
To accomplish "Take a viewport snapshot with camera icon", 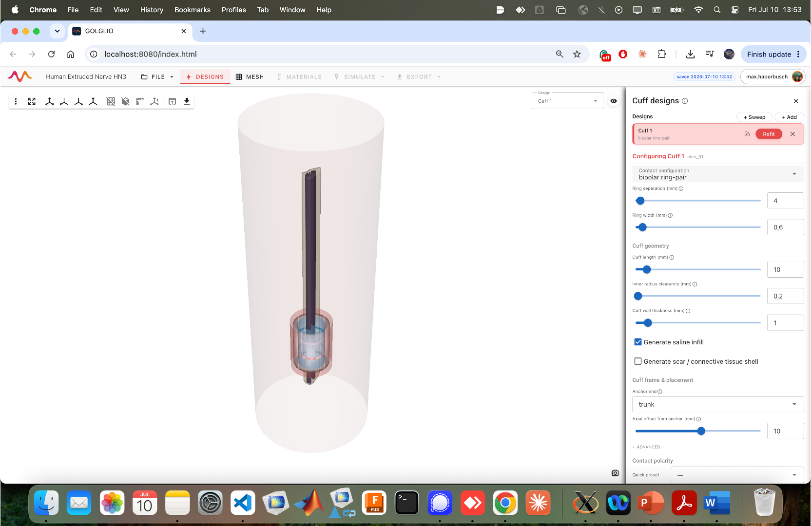I will (615, 473).
